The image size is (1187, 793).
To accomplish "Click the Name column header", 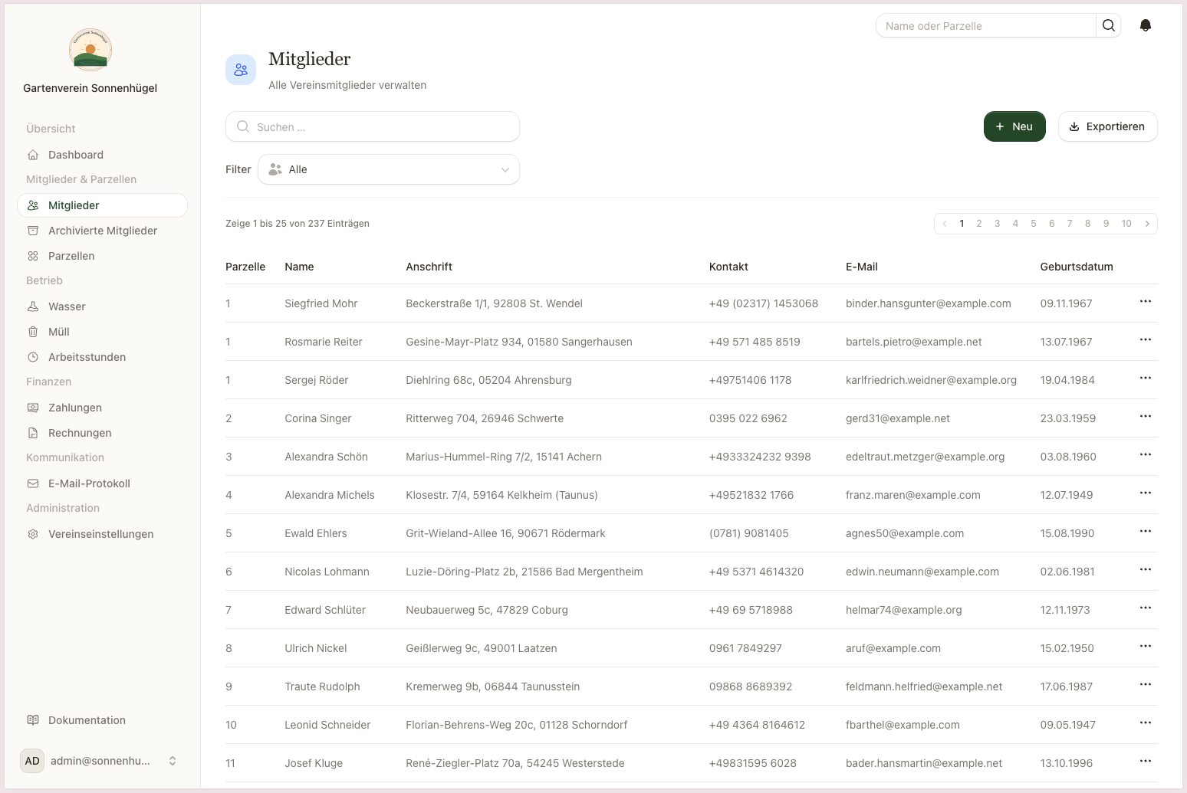I will point(299,267).
